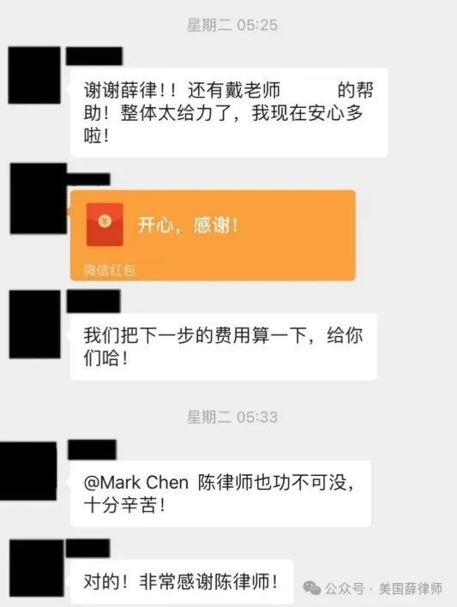Tap the avatar beside the red packet message
The width and height of the screenshot is (457, 607).
click(x=39, y=199)
